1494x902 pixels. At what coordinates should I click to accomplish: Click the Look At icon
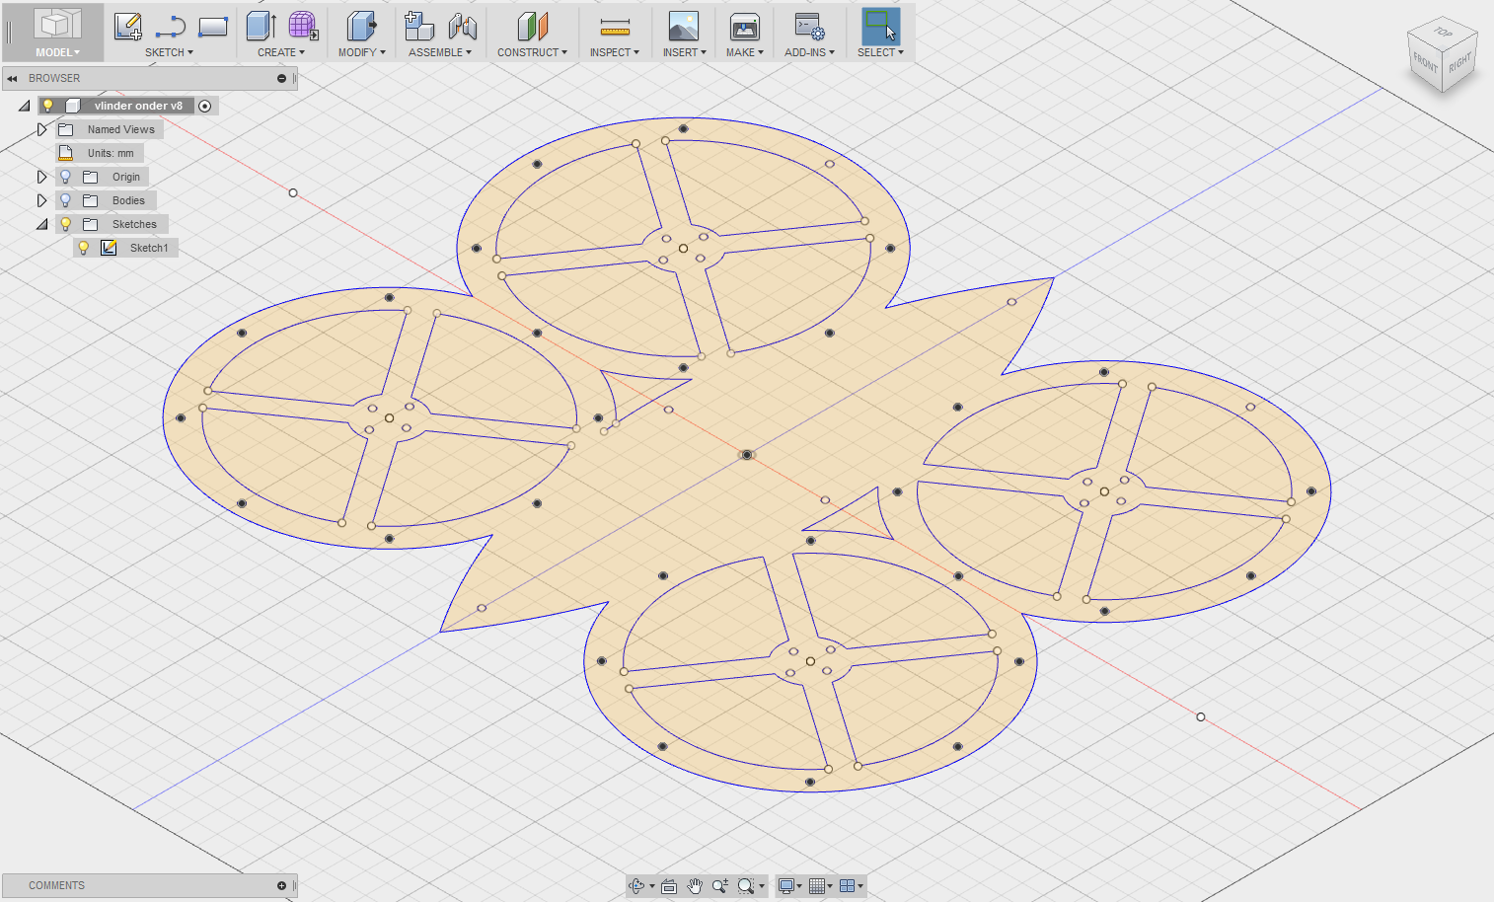pyautogui.click(x=669, y=886)
